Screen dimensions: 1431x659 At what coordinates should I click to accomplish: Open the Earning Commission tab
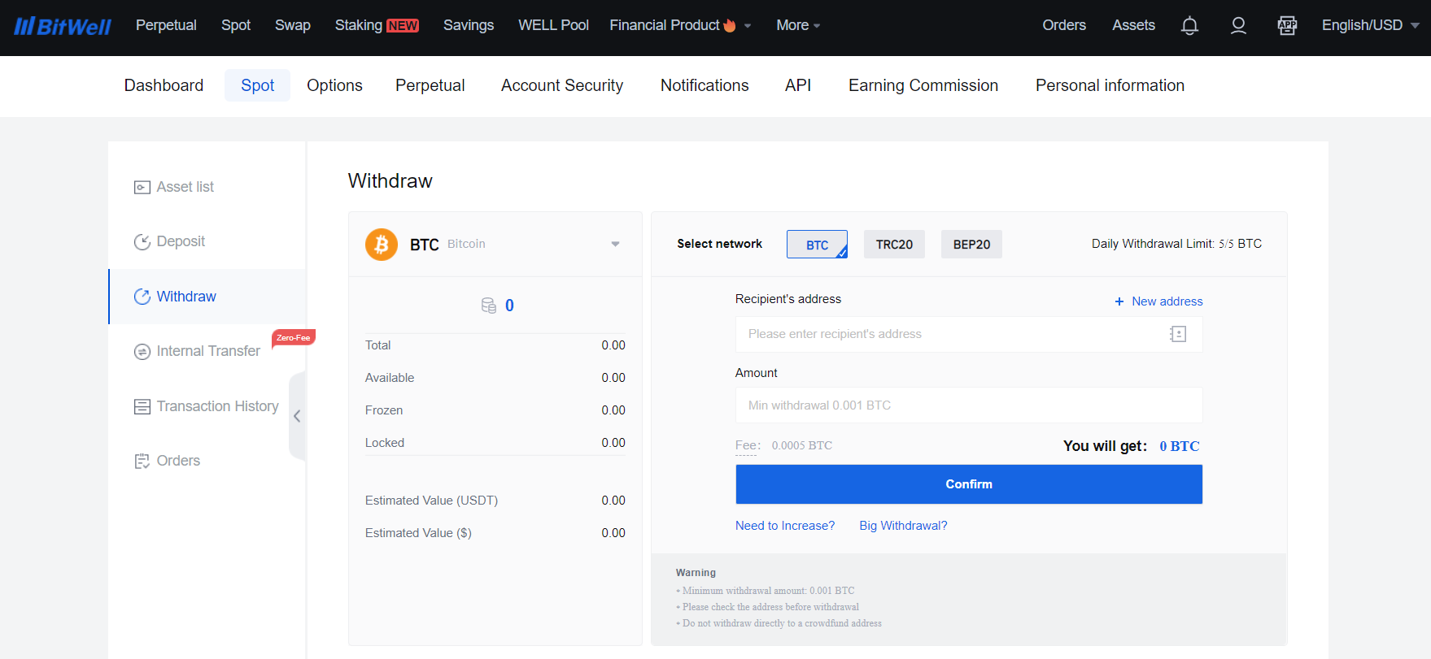click(923, 85)
